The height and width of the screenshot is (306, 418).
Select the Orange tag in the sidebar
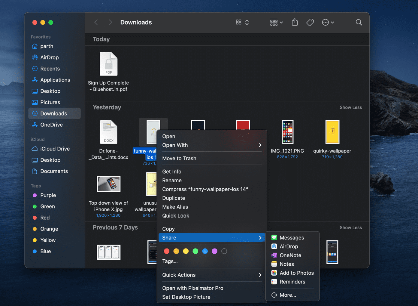tap(54, 229)
